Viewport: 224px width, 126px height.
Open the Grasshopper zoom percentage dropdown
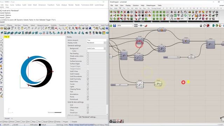click(x=125, y=26)
